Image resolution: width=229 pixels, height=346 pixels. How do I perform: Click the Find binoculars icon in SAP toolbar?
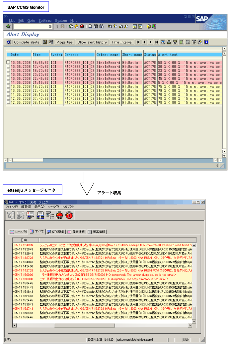[x=96, y=27]
